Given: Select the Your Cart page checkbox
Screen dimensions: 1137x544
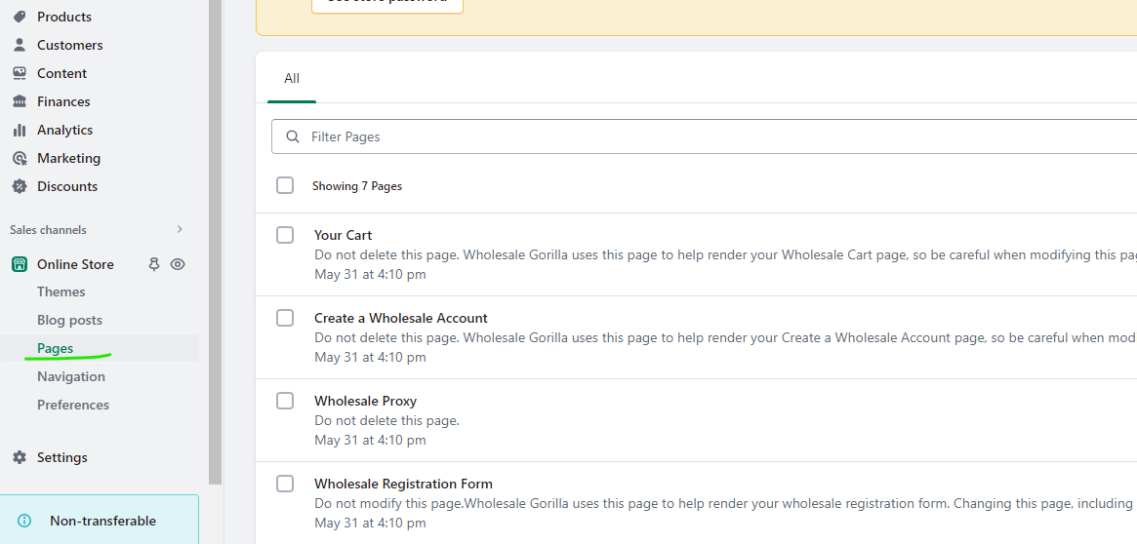Looking at the screenshot, I should click(x=285, y=235).
